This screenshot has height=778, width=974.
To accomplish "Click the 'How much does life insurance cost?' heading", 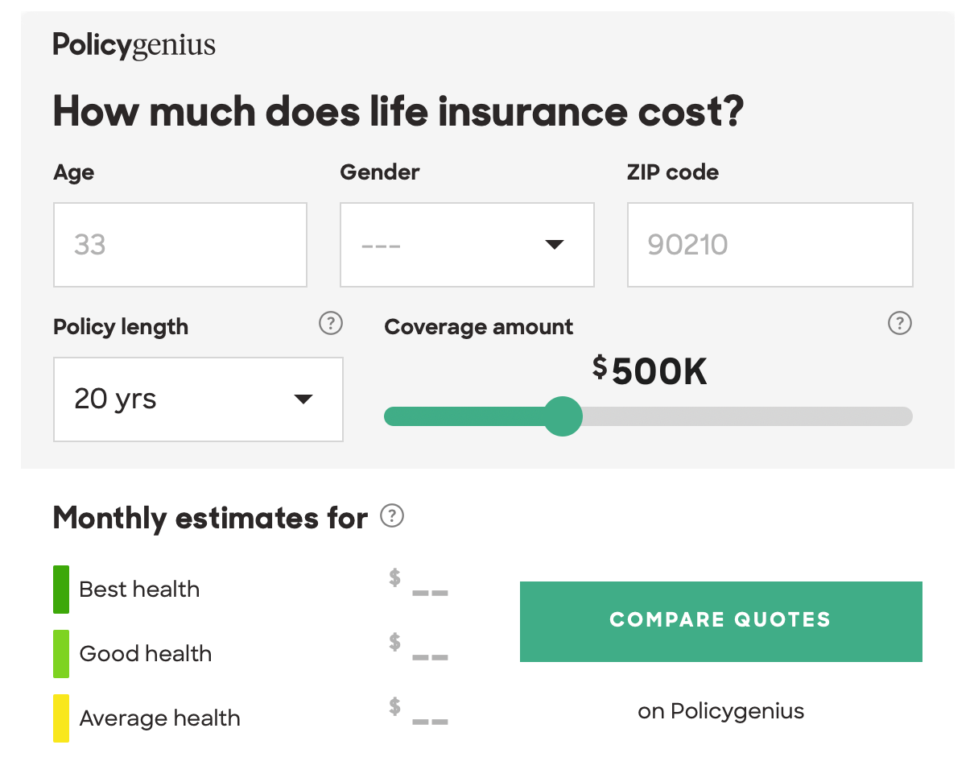I will (x=400, y=111).
